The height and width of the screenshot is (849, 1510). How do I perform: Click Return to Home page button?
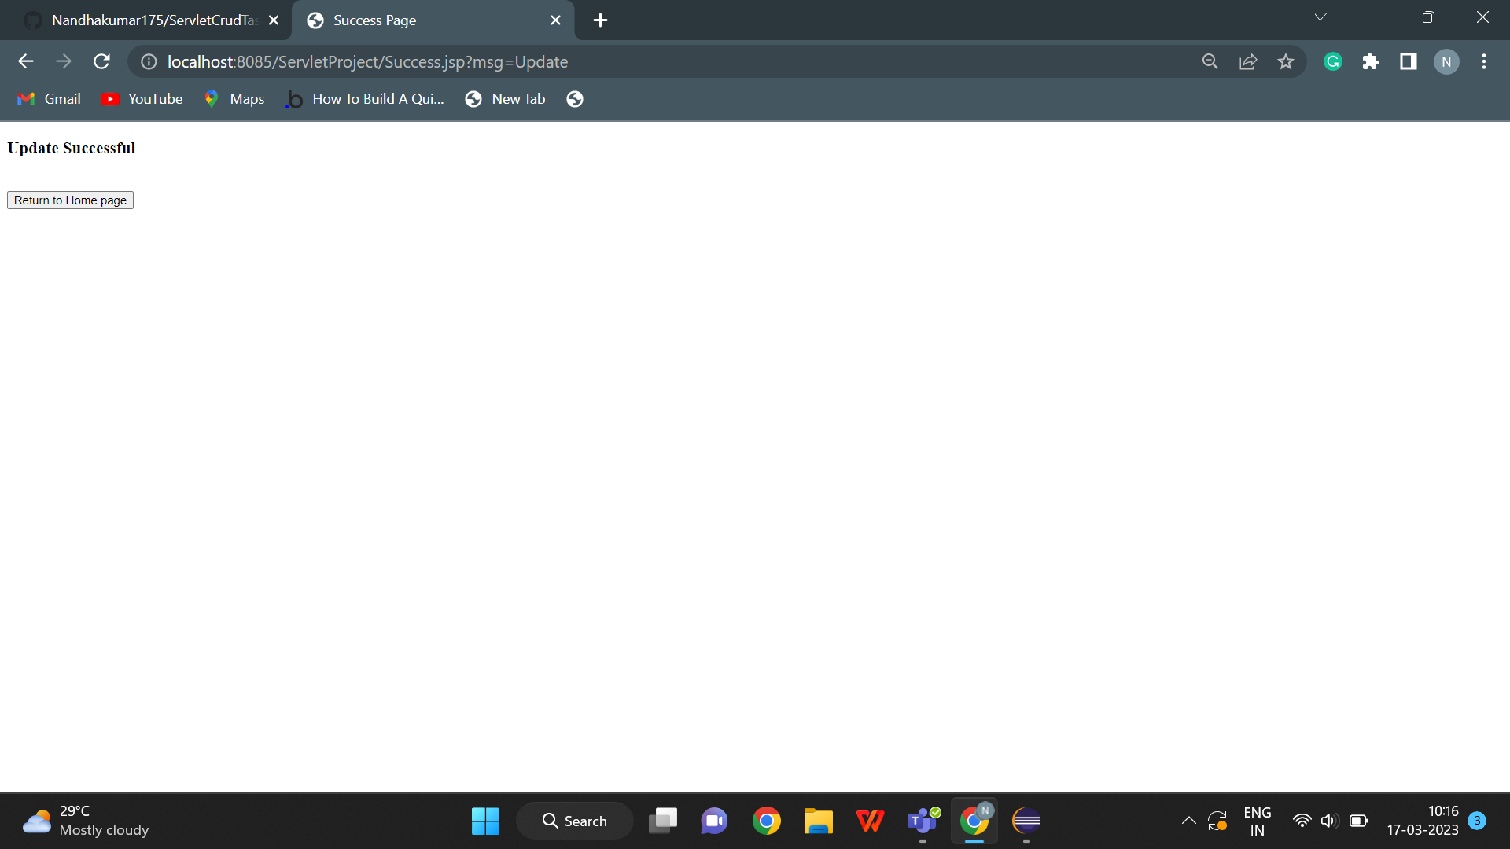point(69,200)
